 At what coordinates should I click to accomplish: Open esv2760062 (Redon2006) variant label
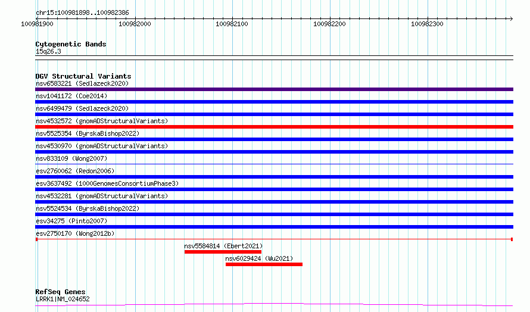(75, 171)
